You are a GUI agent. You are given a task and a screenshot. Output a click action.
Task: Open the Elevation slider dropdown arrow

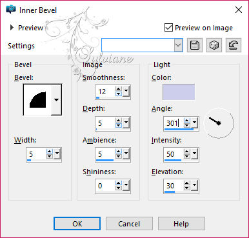click(x=194, y=185)
